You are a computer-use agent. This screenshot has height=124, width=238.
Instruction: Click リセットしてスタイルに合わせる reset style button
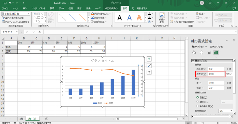click(15, 22)
